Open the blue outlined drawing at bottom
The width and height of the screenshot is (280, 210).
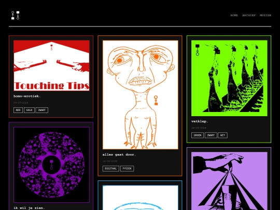[141, 198]
